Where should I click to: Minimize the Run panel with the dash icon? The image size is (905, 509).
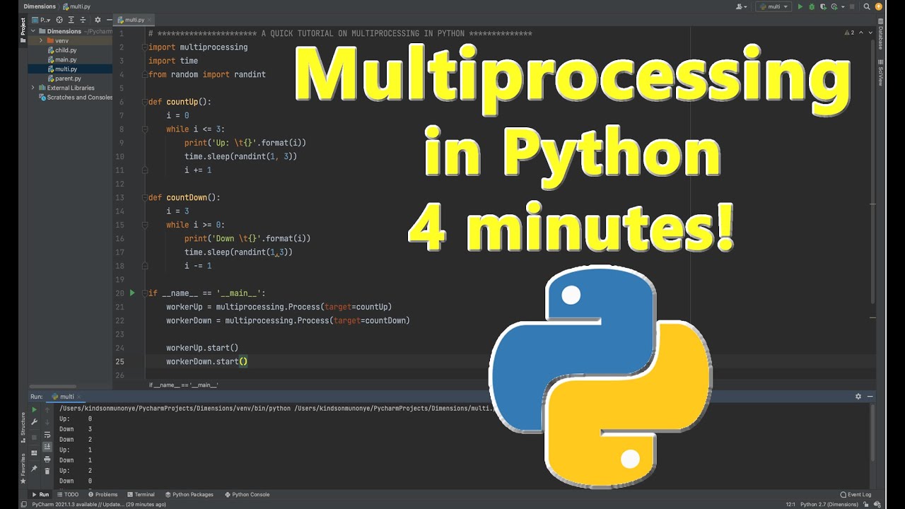(x=870, y=397)
